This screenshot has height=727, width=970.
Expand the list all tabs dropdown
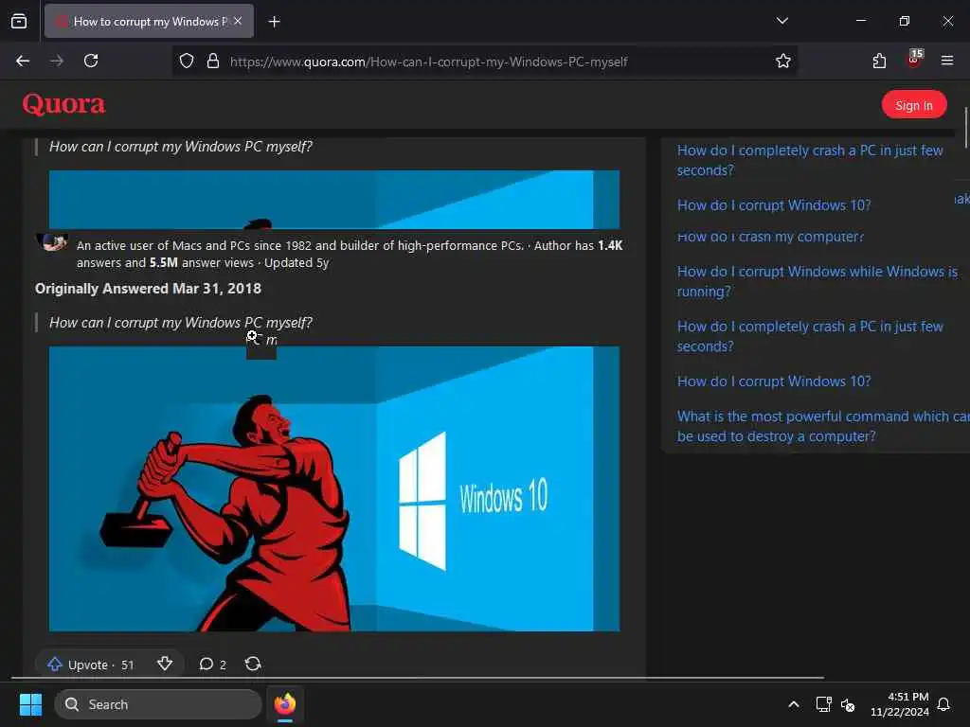[x=781, y=21]
